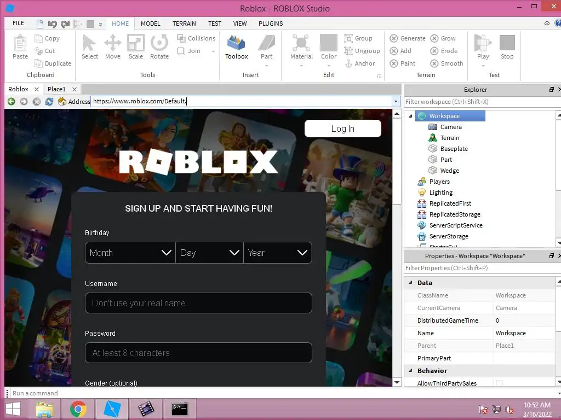Open the Color dropdown arrow
The height and width of the screenshot is (420, 561).
[x=329, y=66]
